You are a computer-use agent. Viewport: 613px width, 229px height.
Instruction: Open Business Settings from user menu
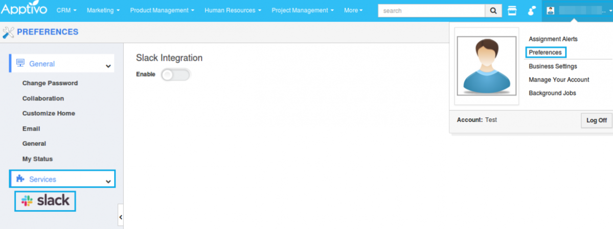[x=553, y=66]
